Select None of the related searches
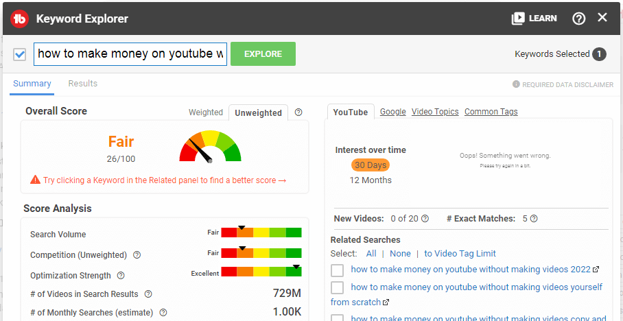The image size is (623, 321). click(x=400, y=254)
